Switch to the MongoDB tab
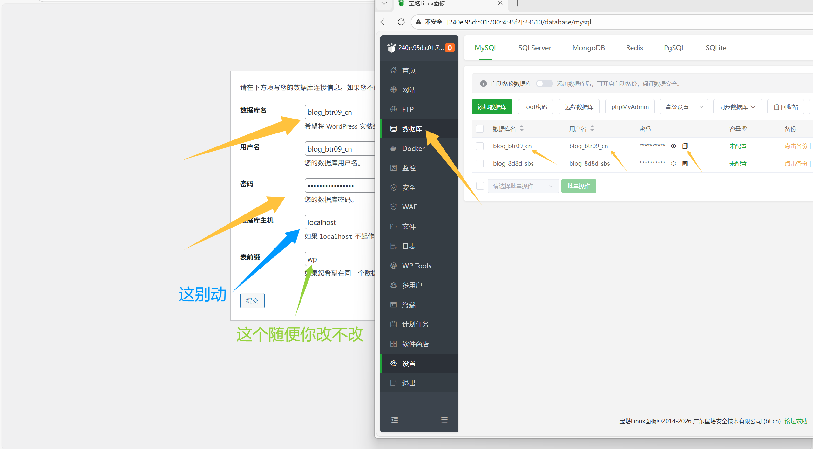The width and height of the screenshot is (813, 449). [x=588, y=48]
